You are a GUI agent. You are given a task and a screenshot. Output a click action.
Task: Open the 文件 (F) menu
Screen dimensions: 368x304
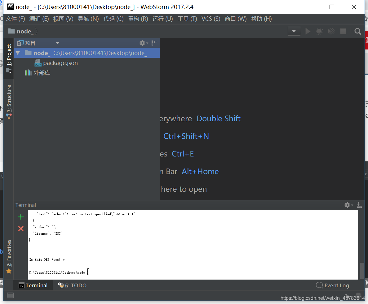pos(15,19)
